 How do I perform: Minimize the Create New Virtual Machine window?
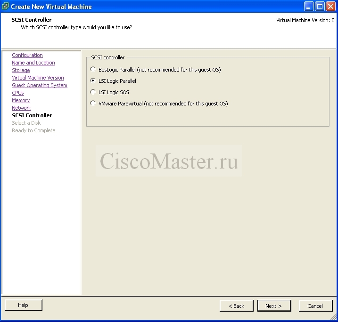pyautogui.click(x=309, y=7)
